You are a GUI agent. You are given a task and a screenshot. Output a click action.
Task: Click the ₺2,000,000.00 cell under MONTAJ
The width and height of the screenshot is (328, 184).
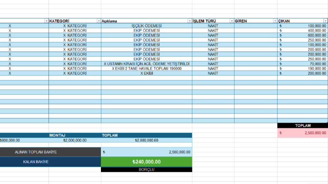(75, 140)
